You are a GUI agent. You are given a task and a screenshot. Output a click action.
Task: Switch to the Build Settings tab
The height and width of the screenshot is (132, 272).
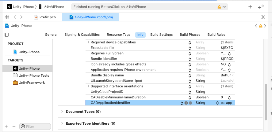[161, 35]
